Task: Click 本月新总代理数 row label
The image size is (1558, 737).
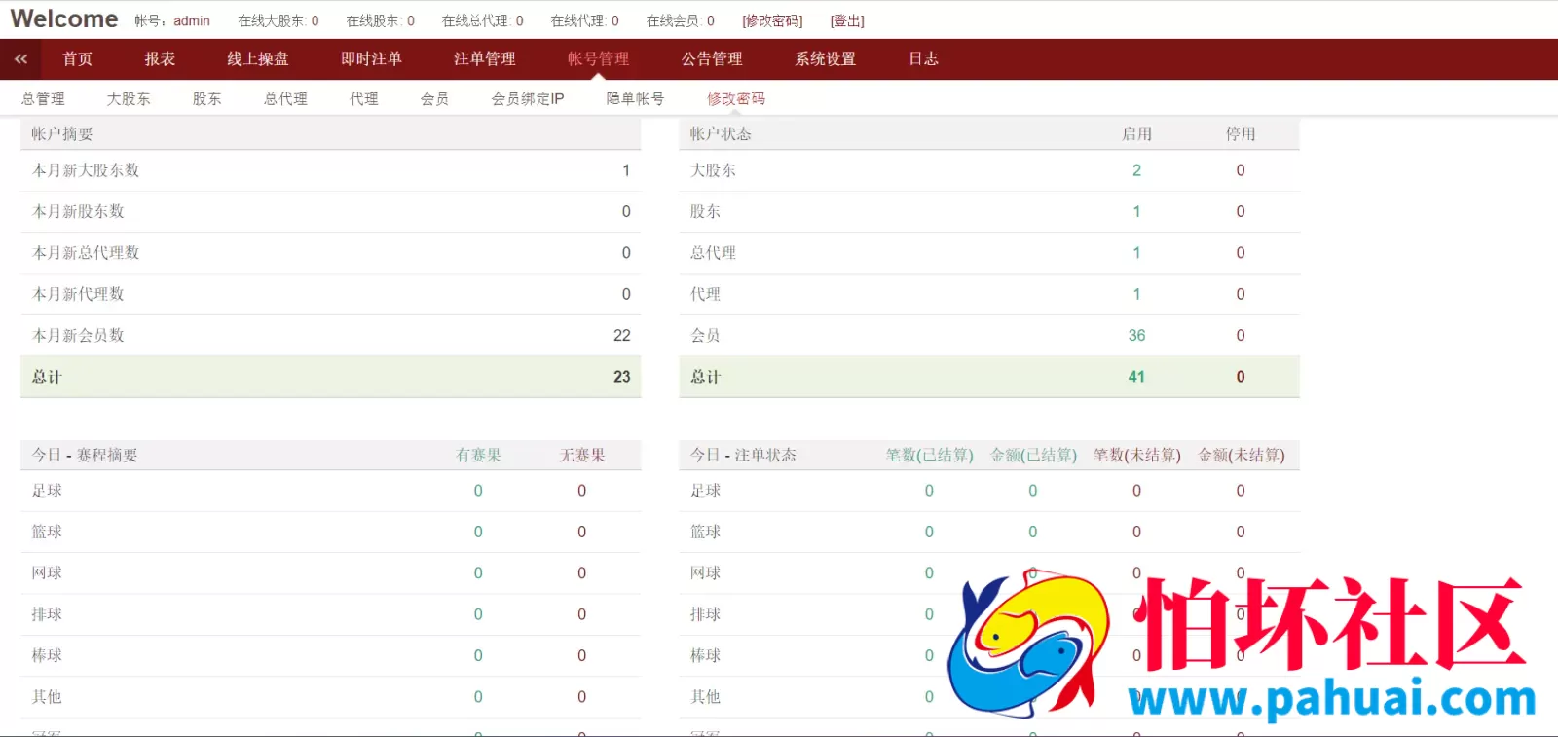Action: click(86, 253)
